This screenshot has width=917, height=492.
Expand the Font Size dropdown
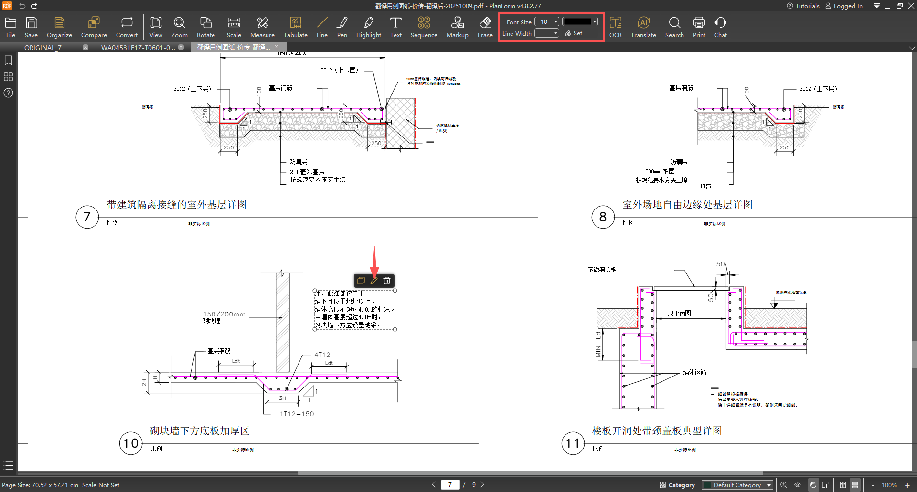(x=556, y=22)
